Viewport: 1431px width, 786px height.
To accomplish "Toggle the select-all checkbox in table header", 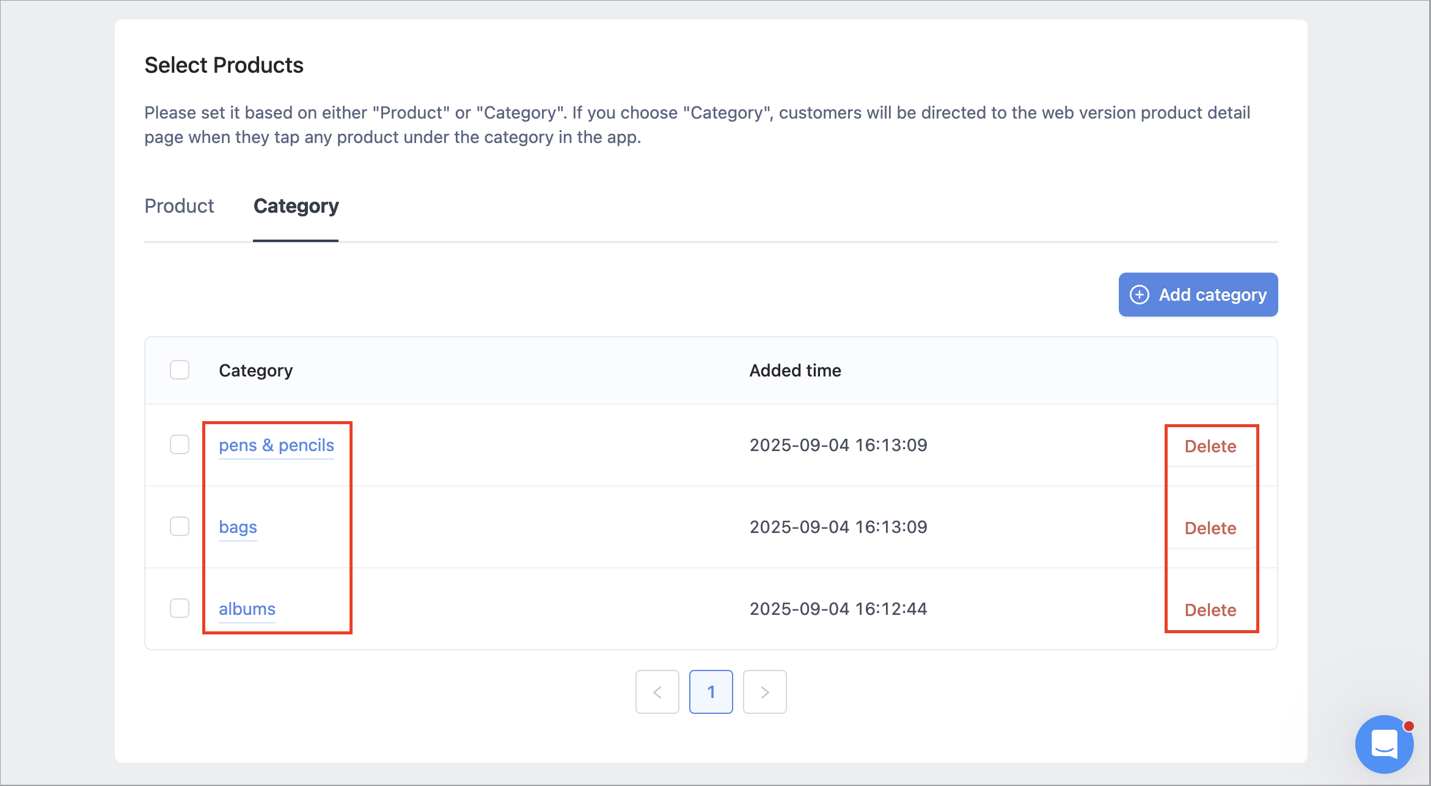I will pyautogui.click(x=180, y=370).
